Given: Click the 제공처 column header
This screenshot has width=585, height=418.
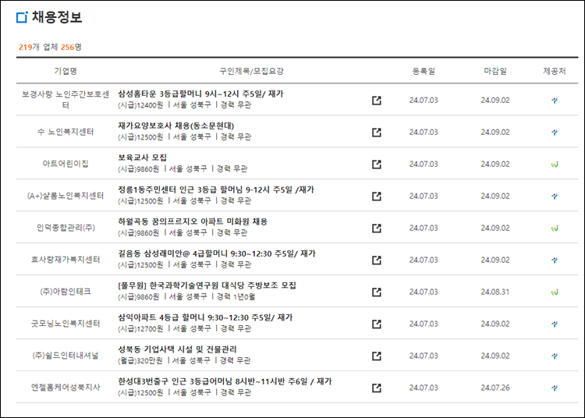Looking at the screenshot, I should pos(555,71).
